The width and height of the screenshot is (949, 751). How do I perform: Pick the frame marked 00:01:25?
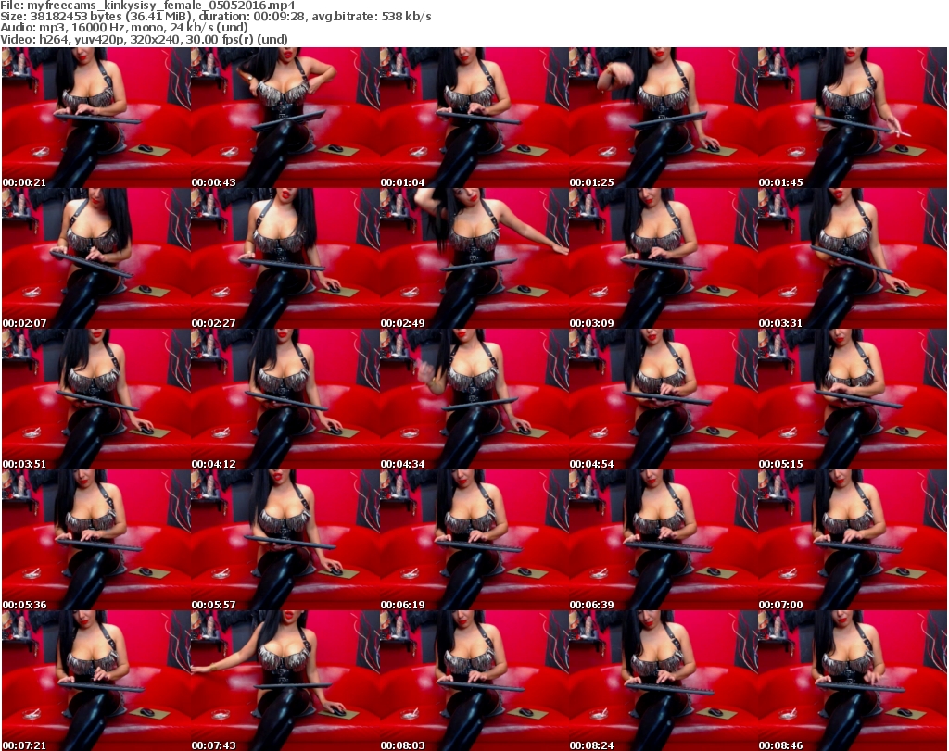[664, 118]
